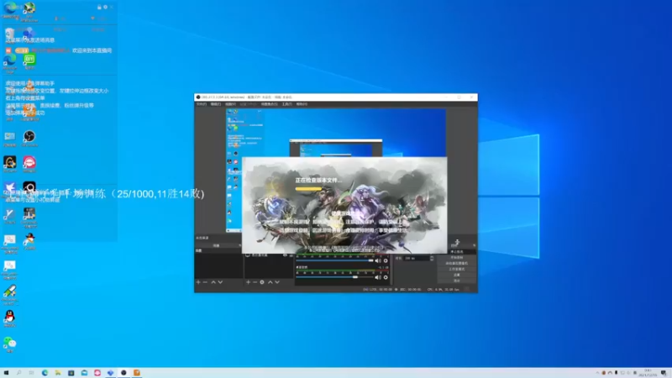Image resolution: width=672 pixels, height=378 pixels.
Task: Open File Explorer from the taskbar
Action: [58, 373]
